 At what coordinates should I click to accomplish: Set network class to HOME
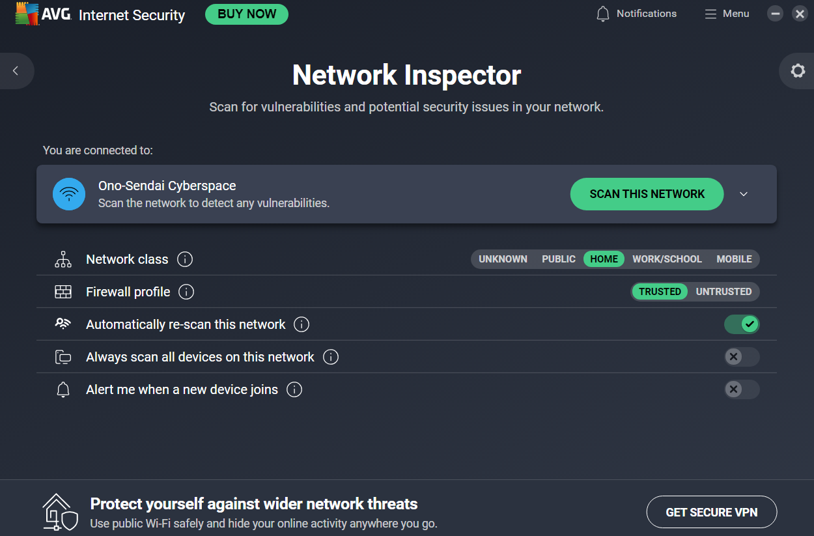click(604, 259)
